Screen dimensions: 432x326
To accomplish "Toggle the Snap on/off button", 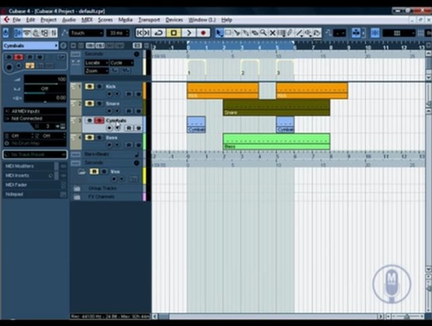I will click(375, 33).
